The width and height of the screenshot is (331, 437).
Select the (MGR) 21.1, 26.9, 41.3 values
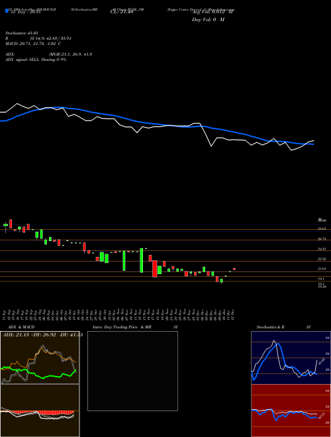[70, 54]
